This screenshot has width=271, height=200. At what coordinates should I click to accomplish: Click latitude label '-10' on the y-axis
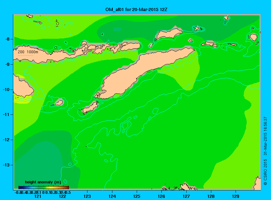tap(6, 90)
